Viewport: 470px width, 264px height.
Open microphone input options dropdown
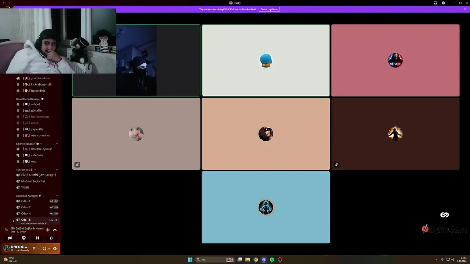pos(39,248)
